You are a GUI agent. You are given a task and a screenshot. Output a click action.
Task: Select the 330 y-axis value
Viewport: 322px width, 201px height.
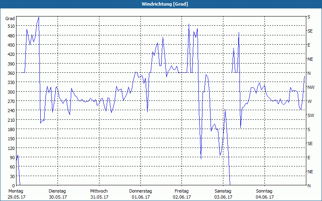[11, 82]
